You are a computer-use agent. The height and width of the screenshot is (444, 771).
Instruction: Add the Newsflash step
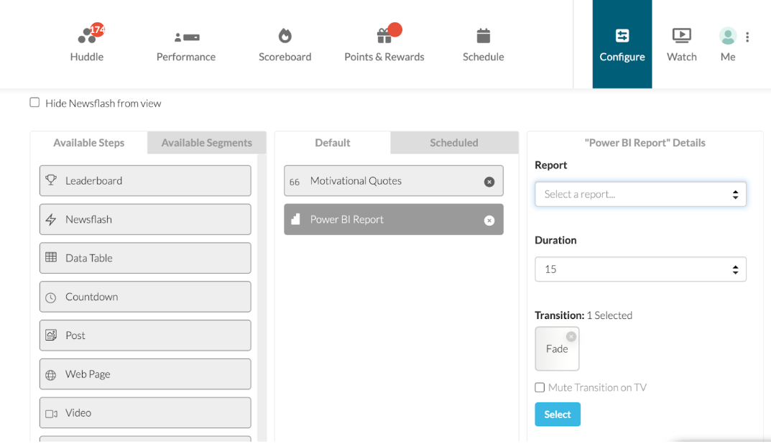(145, 219)
